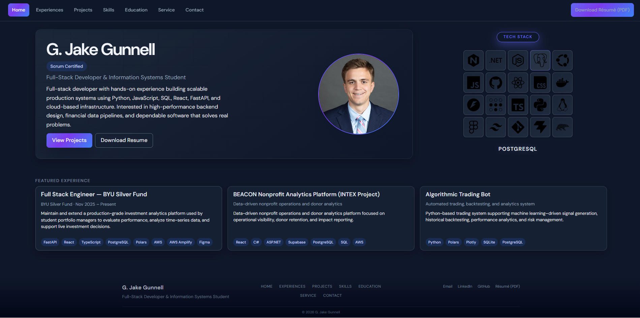The width and height of the screenshot is (640, 318).
Task: Click the Python tag on Trading Bot card
Action: [x=434, y=242]
